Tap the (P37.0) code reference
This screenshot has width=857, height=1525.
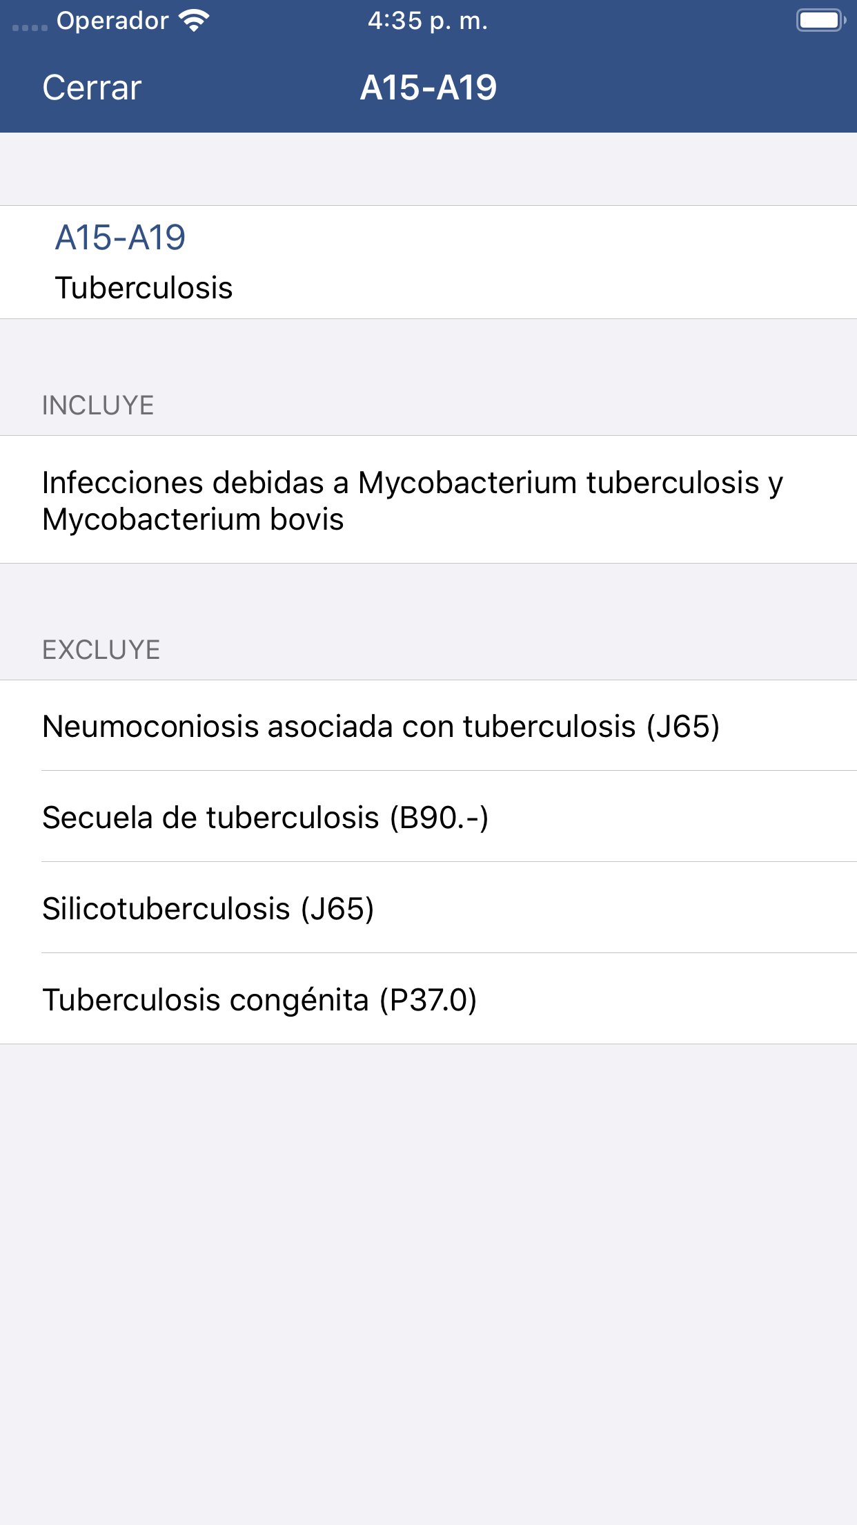(428, 1000)
